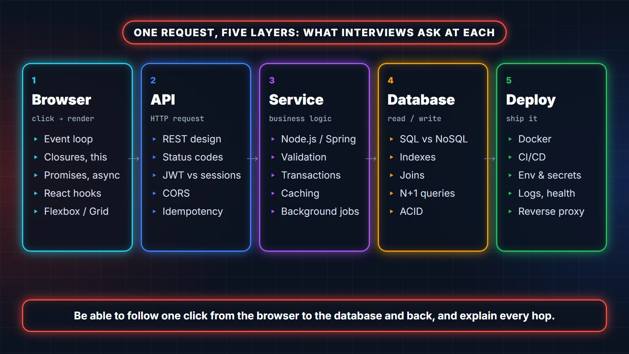629x354 pixels.
Task: Click the 'Database' card heading
Action: click(x=421, y=100)
